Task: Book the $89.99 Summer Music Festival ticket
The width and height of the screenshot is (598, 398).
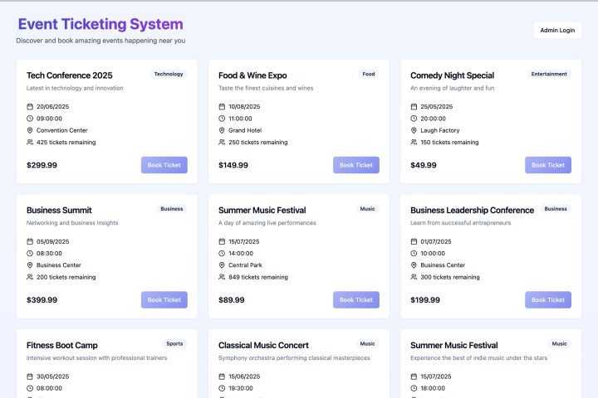Action: click(x=355, y=300)
